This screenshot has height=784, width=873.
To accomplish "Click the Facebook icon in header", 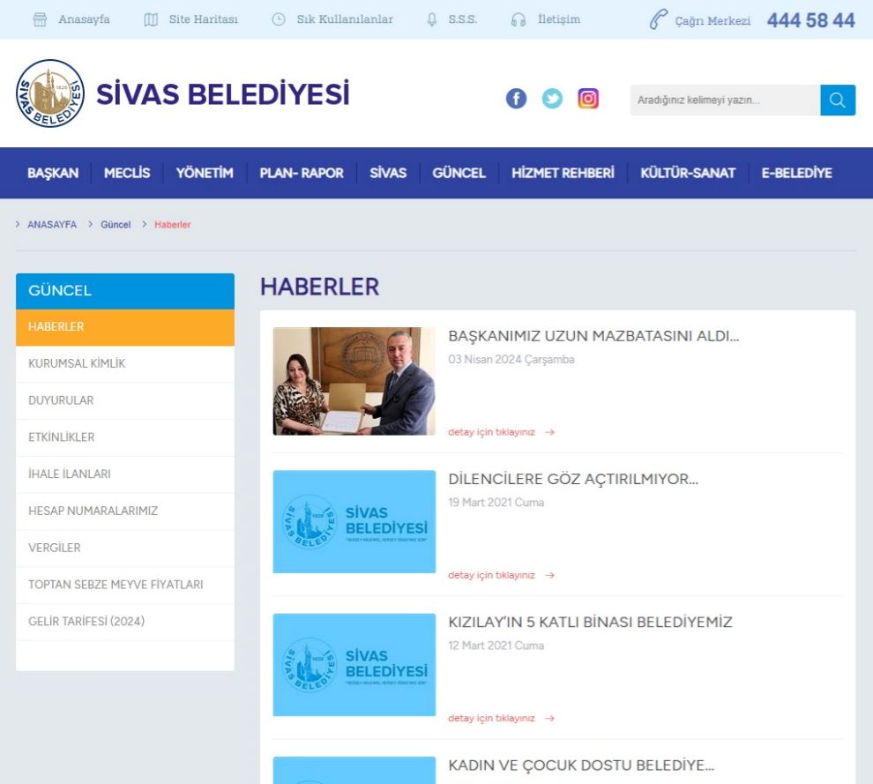I will [x=516, y=100].
